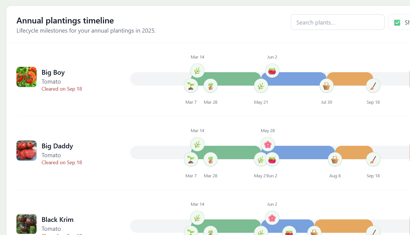Click the leafy icon at May 21 on Big Daddy's timeline
Screen dimensions: 410x235
point(261,159)
